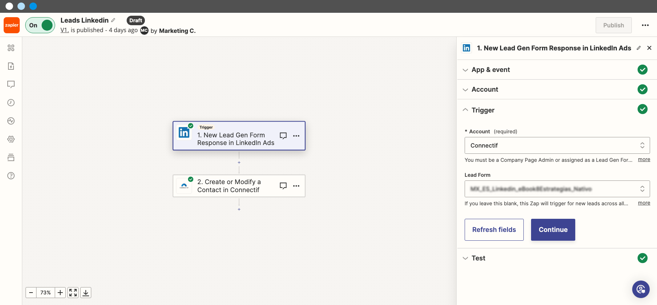Screen dimensions: 657x305
Task: Click the LinkedIn app icon on step 1
Action: (x=184, y=133)
